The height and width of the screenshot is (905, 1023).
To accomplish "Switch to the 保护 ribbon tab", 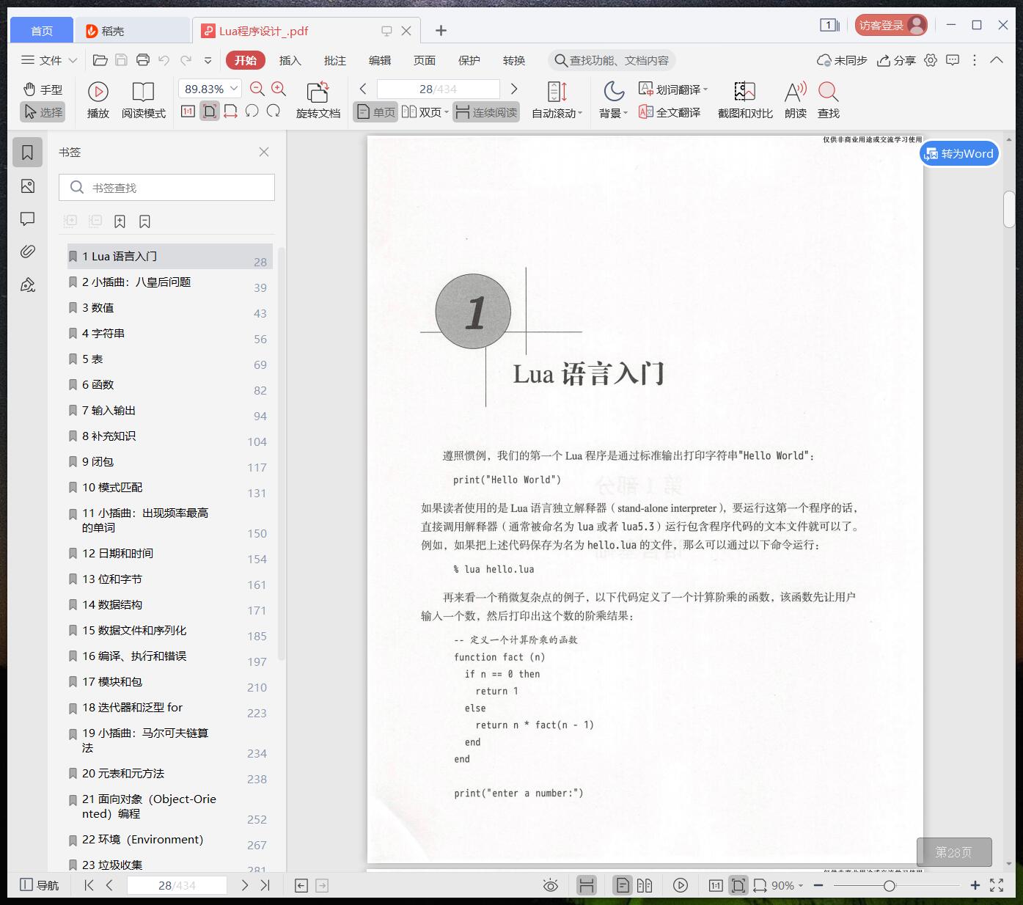I will [469, 60].
